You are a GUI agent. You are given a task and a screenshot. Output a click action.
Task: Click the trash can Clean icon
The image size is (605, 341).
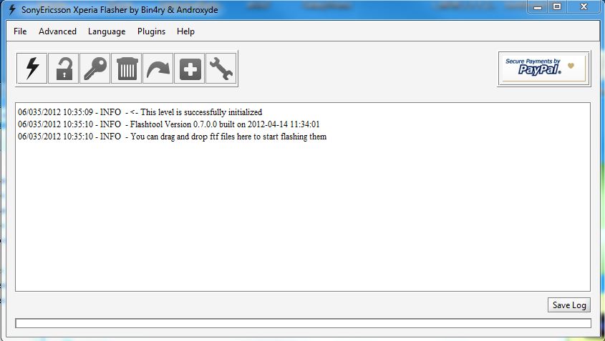pos(127,69)
